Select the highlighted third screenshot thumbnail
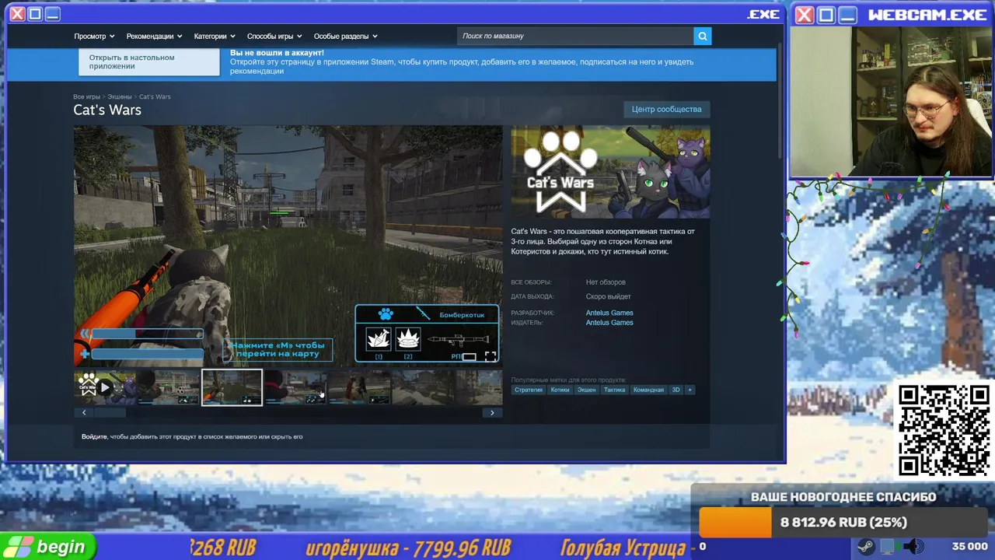 (x=232, y=387)
